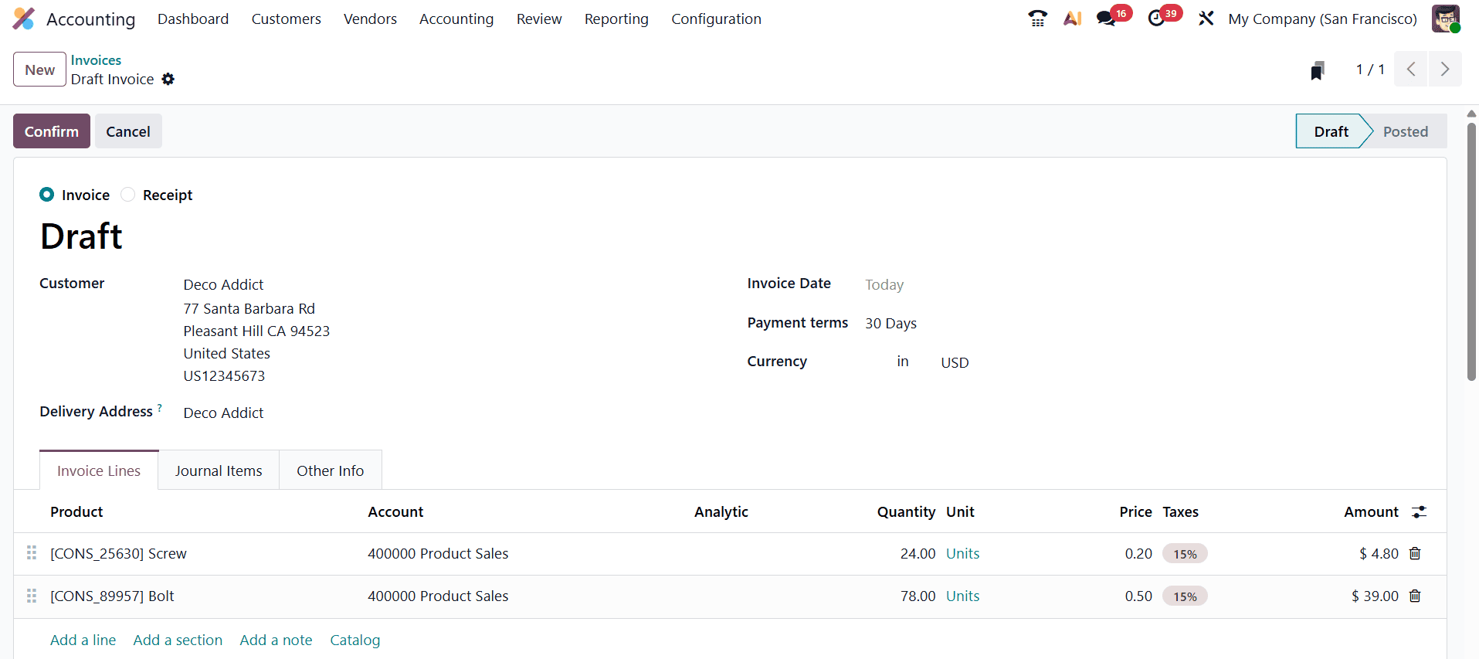Go to the Dashboard menu

[193, 19]
